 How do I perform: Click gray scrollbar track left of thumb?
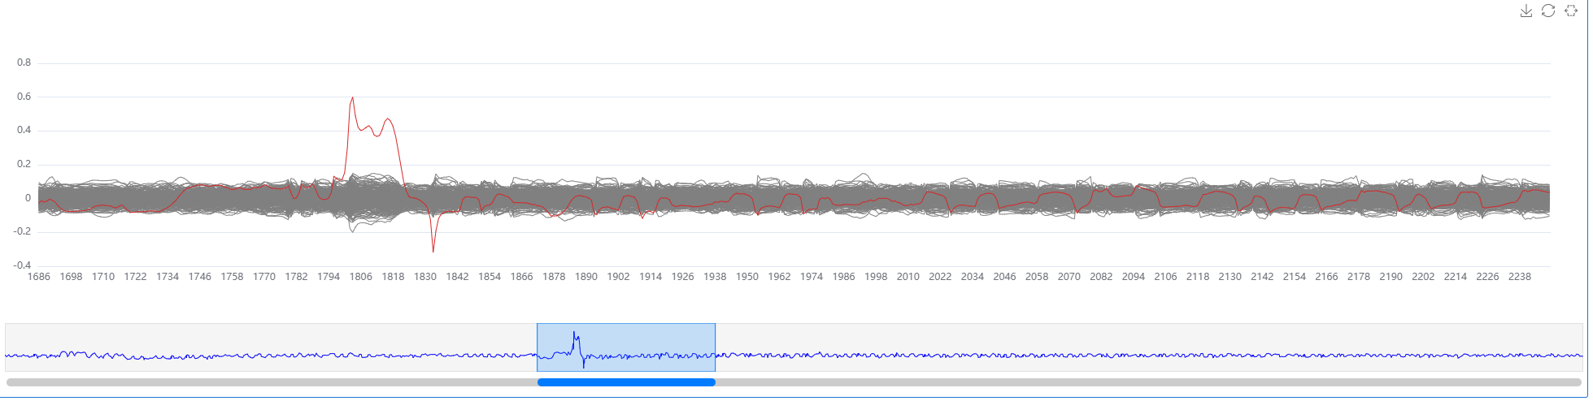pyautogui.click(x=268, y=382)
